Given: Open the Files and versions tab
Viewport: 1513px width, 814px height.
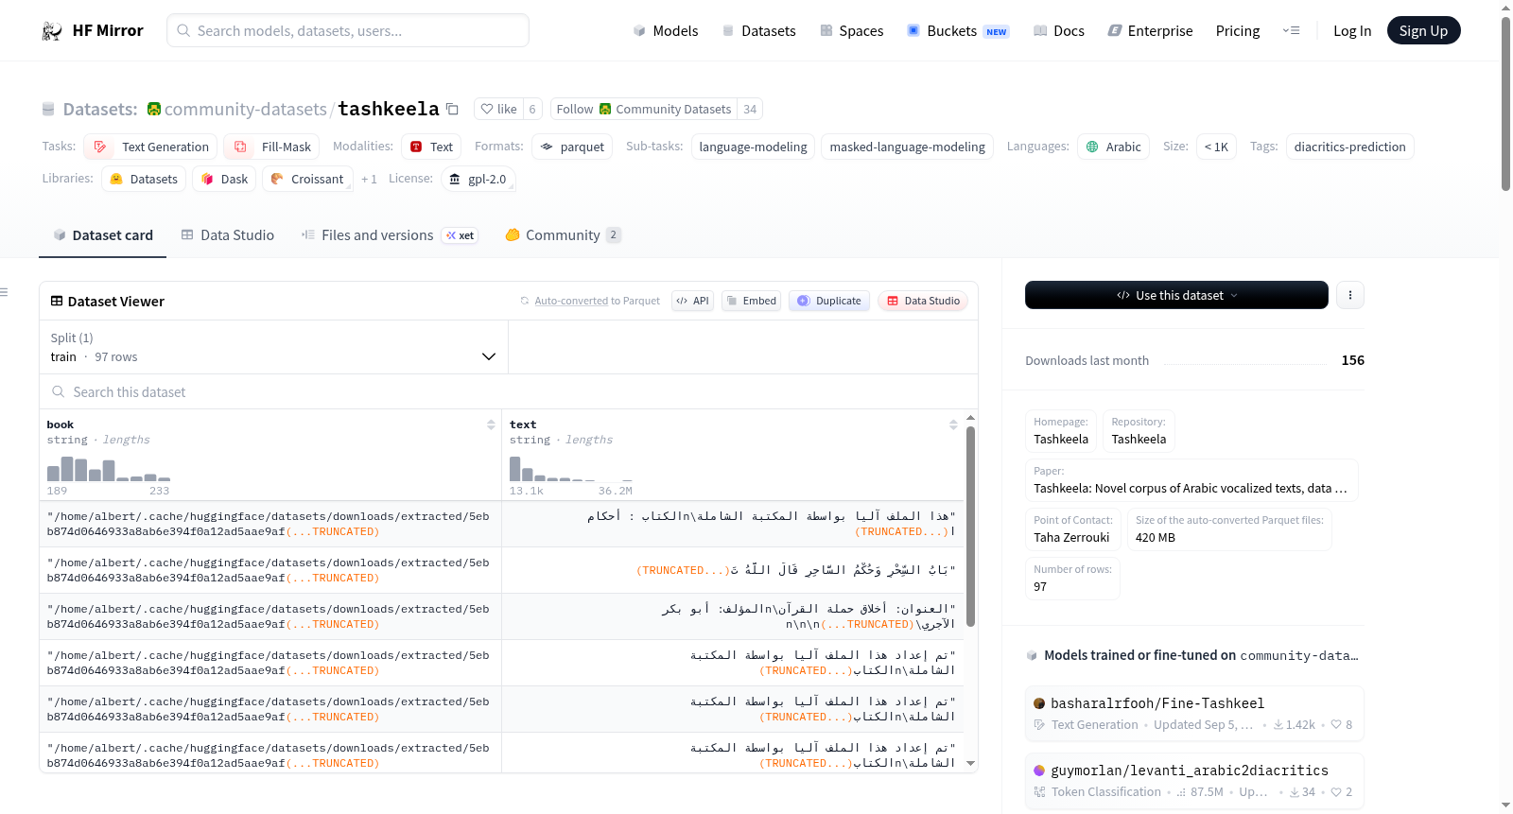Looking at the screenshot, I should click(x=377, y=235).
